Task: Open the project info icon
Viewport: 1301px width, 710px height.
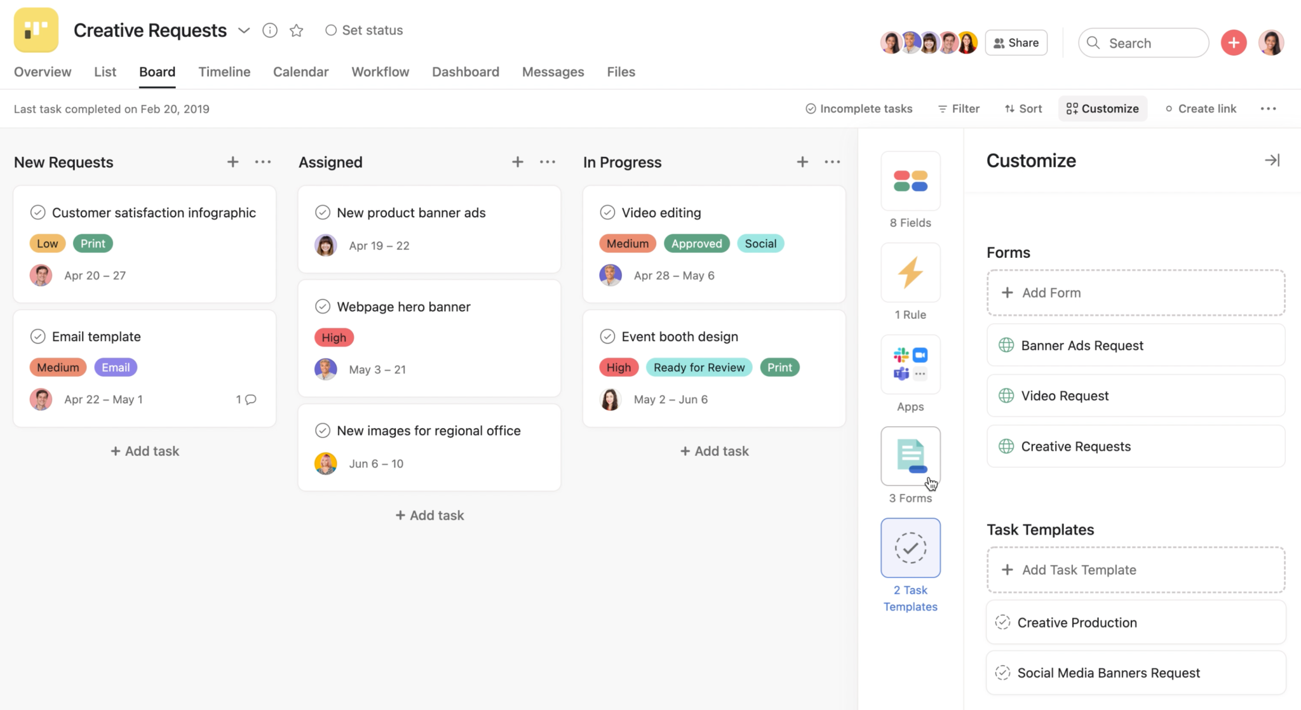Action: [x=270, y=30]
